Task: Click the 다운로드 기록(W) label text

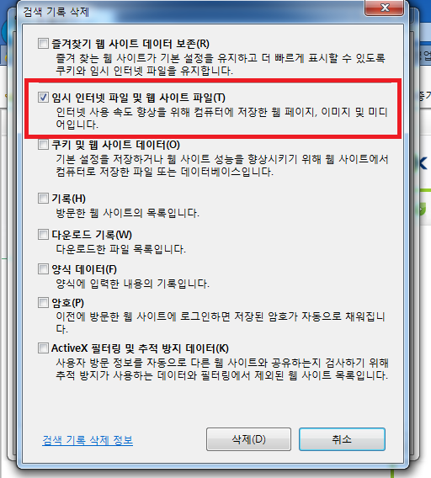Action: (x=92, y=235)
